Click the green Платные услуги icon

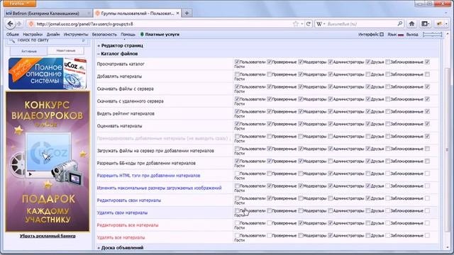[142, 34]
